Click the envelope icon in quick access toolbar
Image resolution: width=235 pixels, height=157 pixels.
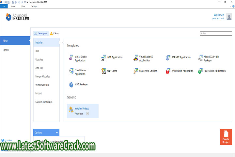(25, 2)
